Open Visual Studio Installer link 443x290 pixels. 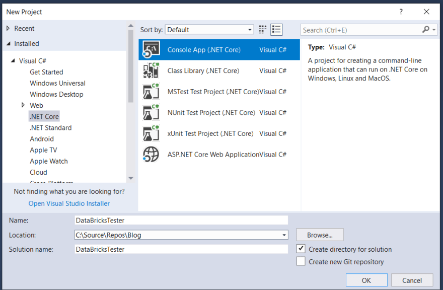pyautogui.click(x=69, y=203)
